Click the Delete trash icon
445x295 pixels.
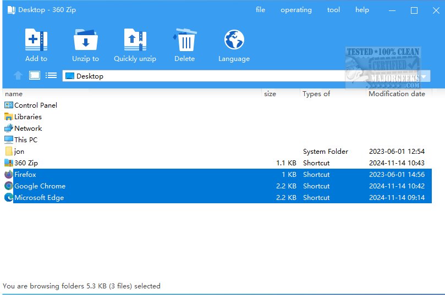pyautogui.click(x=184, y=41)
